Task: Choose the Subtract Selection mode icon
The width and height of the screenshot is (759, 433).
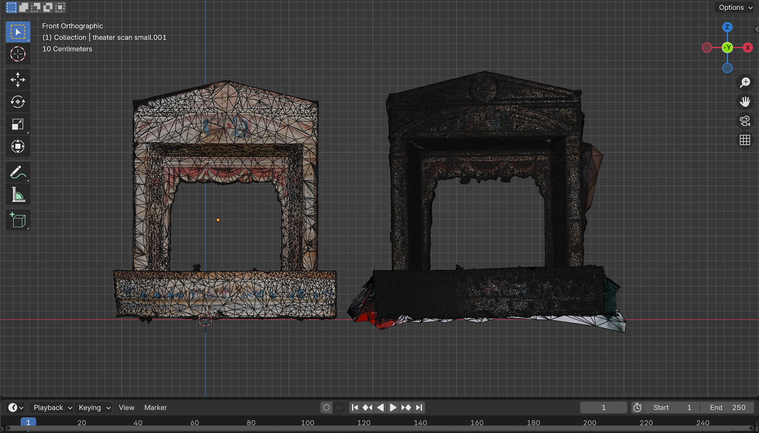Action: point(36,7)
